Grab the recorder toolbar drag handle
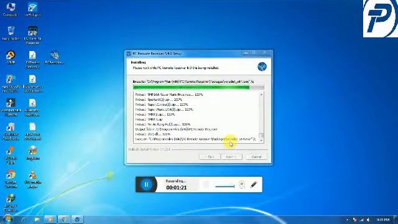 206,185
